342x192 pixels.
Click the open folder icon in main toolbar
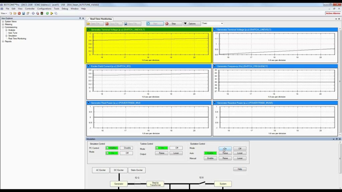click(x=15, y=13)
